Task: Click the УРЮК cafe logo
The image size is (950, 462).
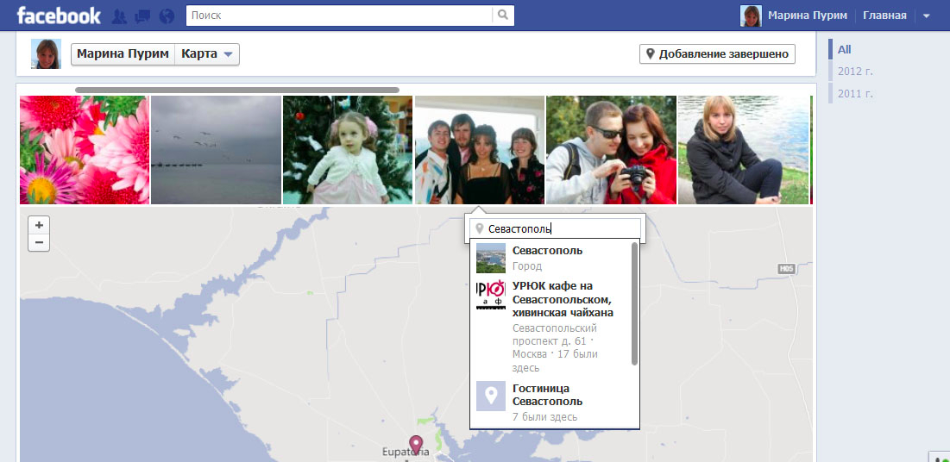Action: tap(491, 296)
